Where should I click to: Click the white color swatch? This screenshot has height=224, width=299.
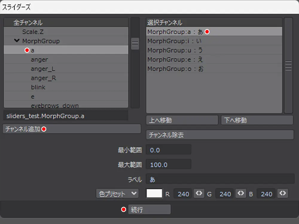(154, 194)
